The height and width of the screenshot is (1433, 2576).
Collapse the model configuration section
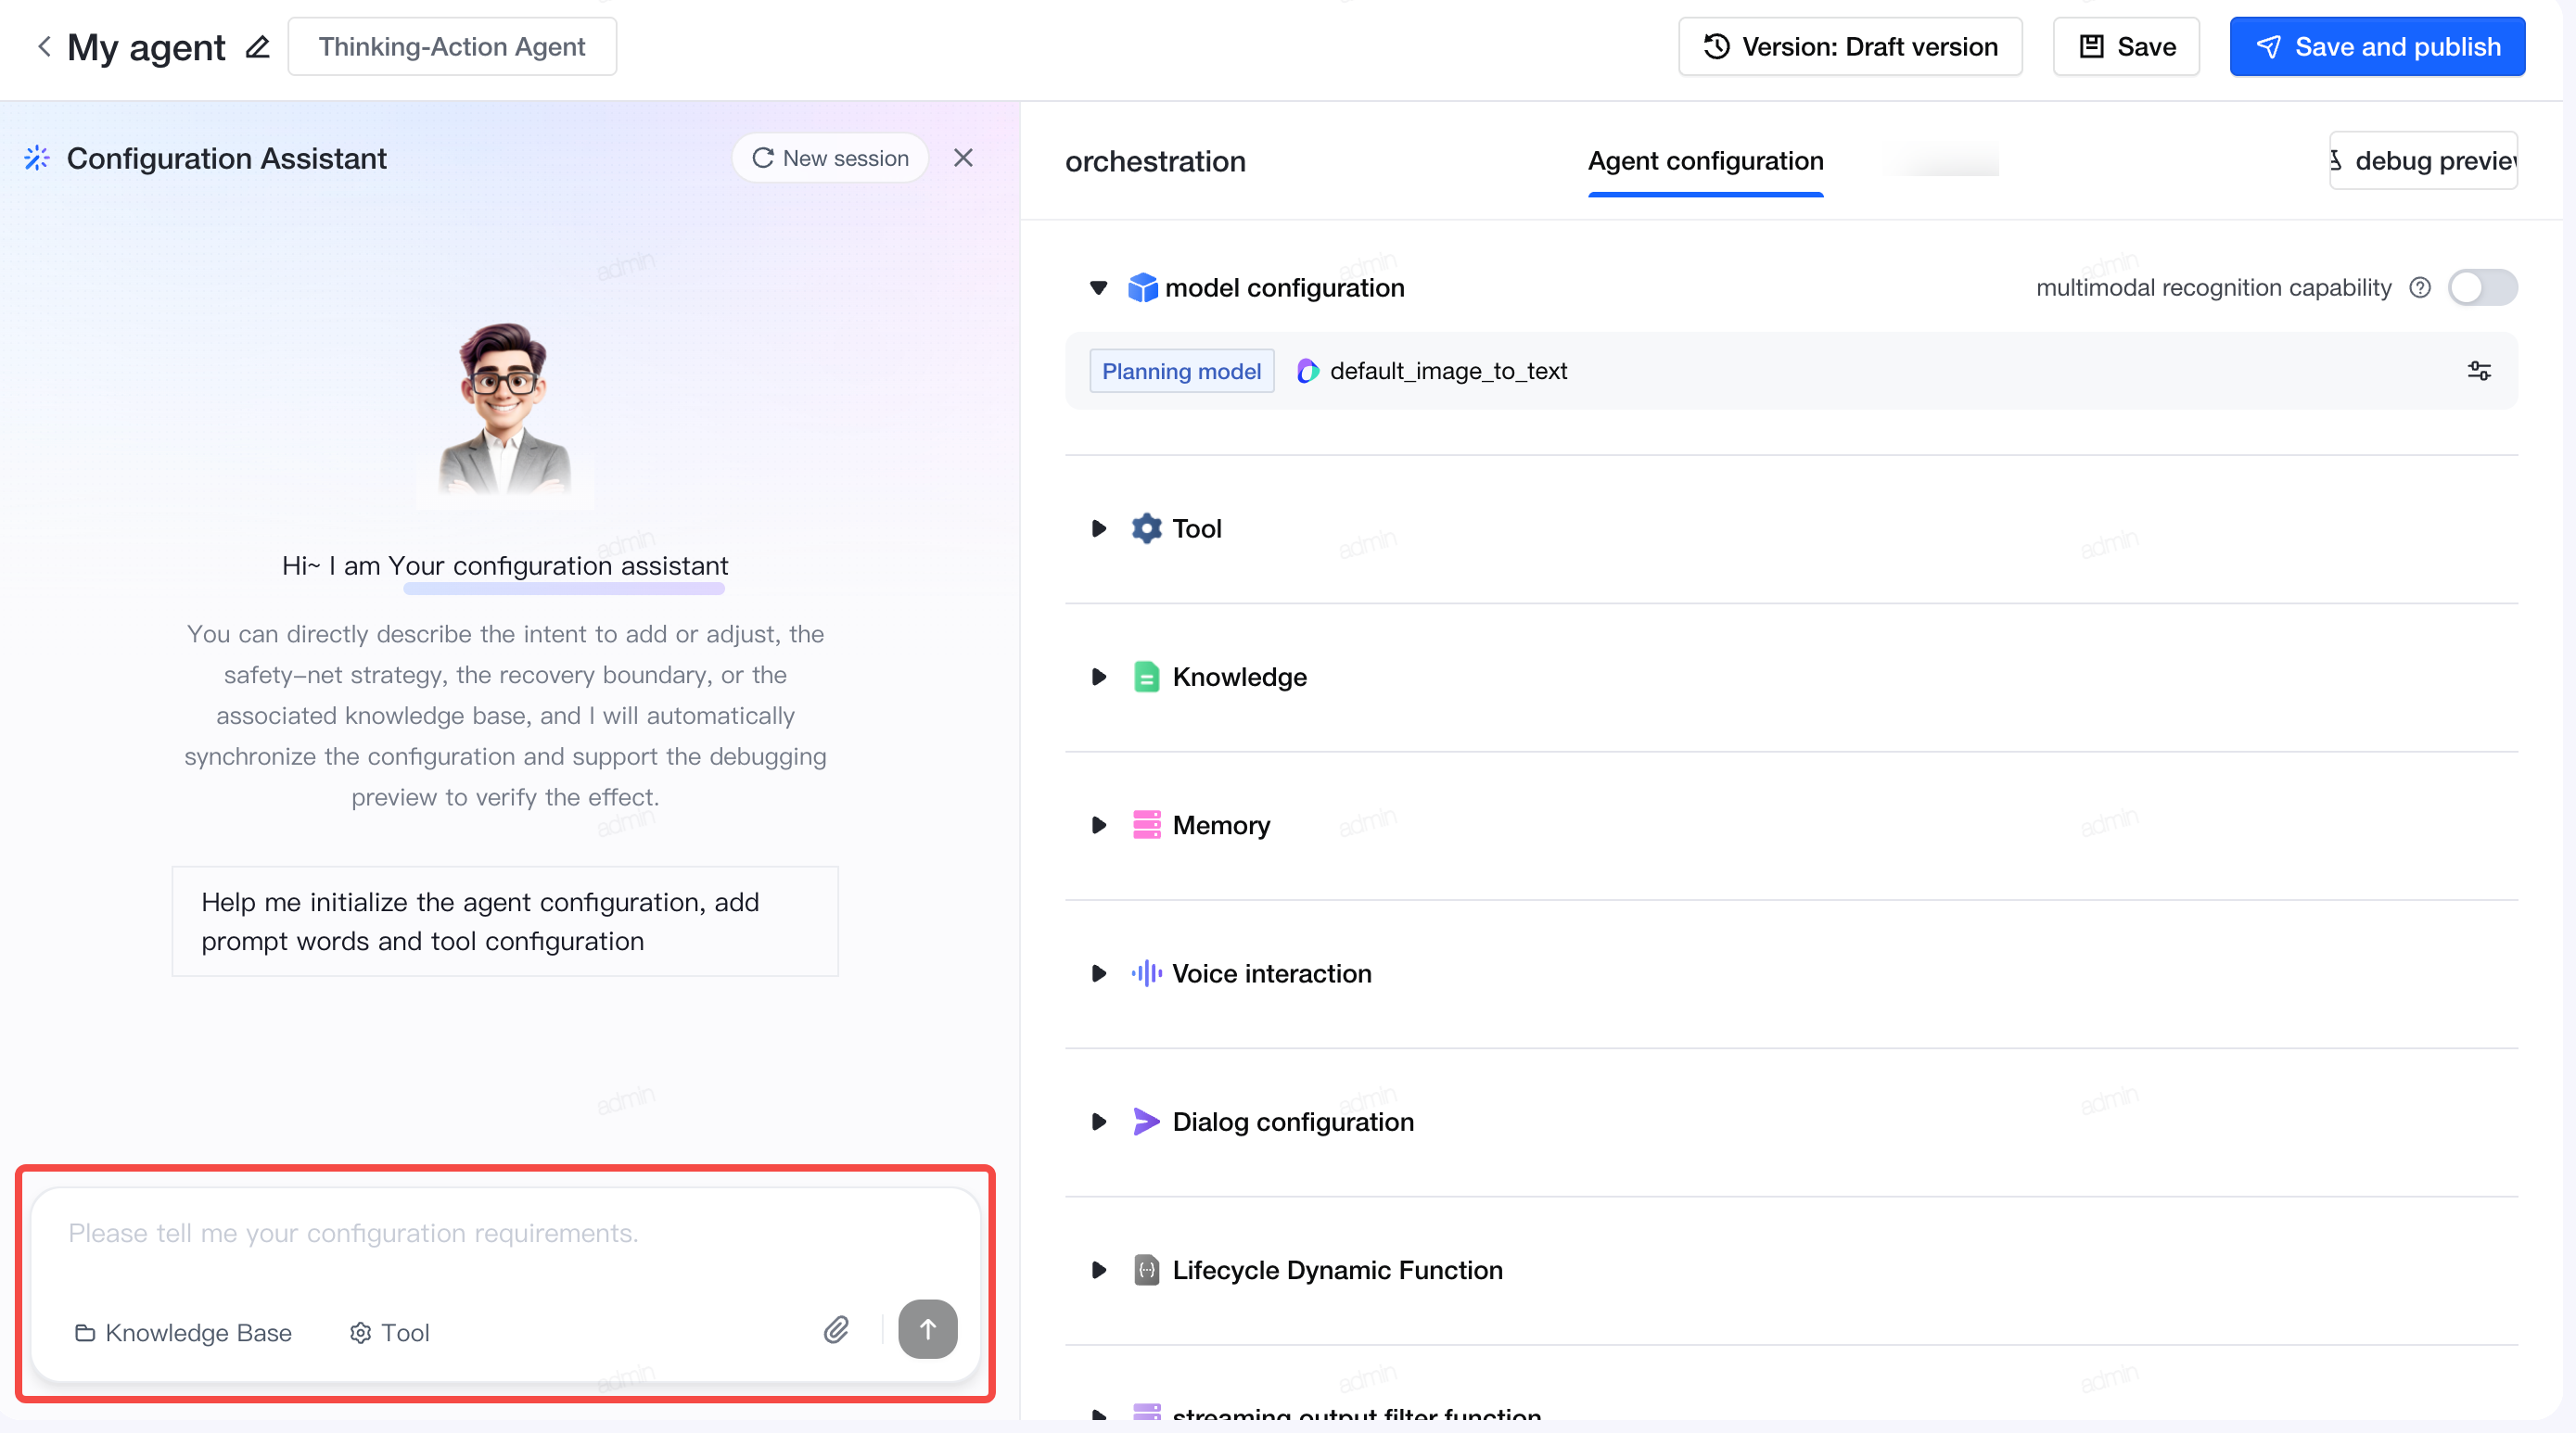[x=1098, y=287]
